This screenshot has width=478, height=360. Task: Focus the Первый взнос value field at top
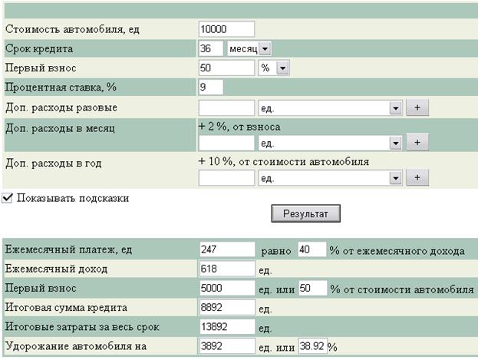(x=226, y=68)
